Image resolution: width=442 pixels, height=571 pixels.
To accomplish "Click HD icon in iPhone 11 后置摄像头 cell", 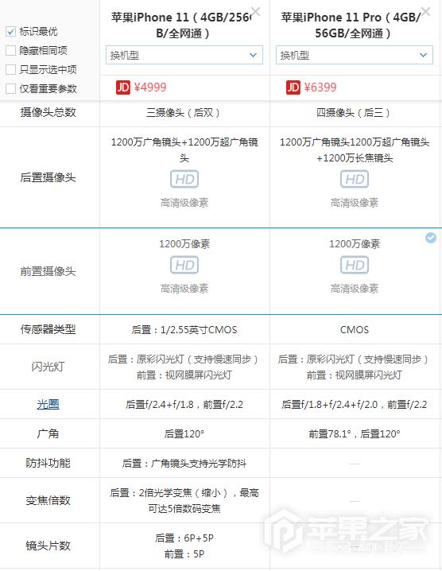I will coord(184,179).
